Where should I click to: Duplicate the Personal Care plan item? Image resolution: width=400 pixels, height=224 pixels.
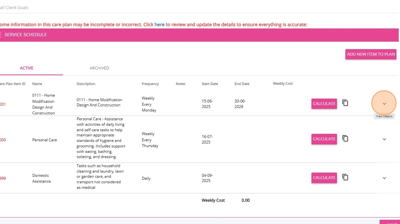point(345,138)
